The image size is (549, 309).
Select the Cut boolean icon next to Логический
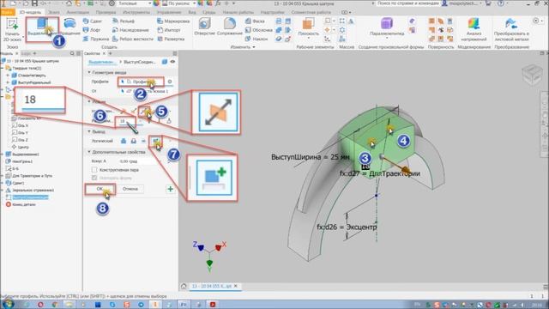pos(134,141)
